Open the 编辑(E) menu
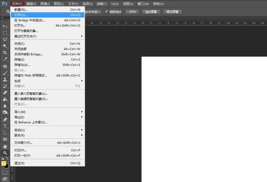This screenshot has height=182, width=267. click(x=31, y=4)
